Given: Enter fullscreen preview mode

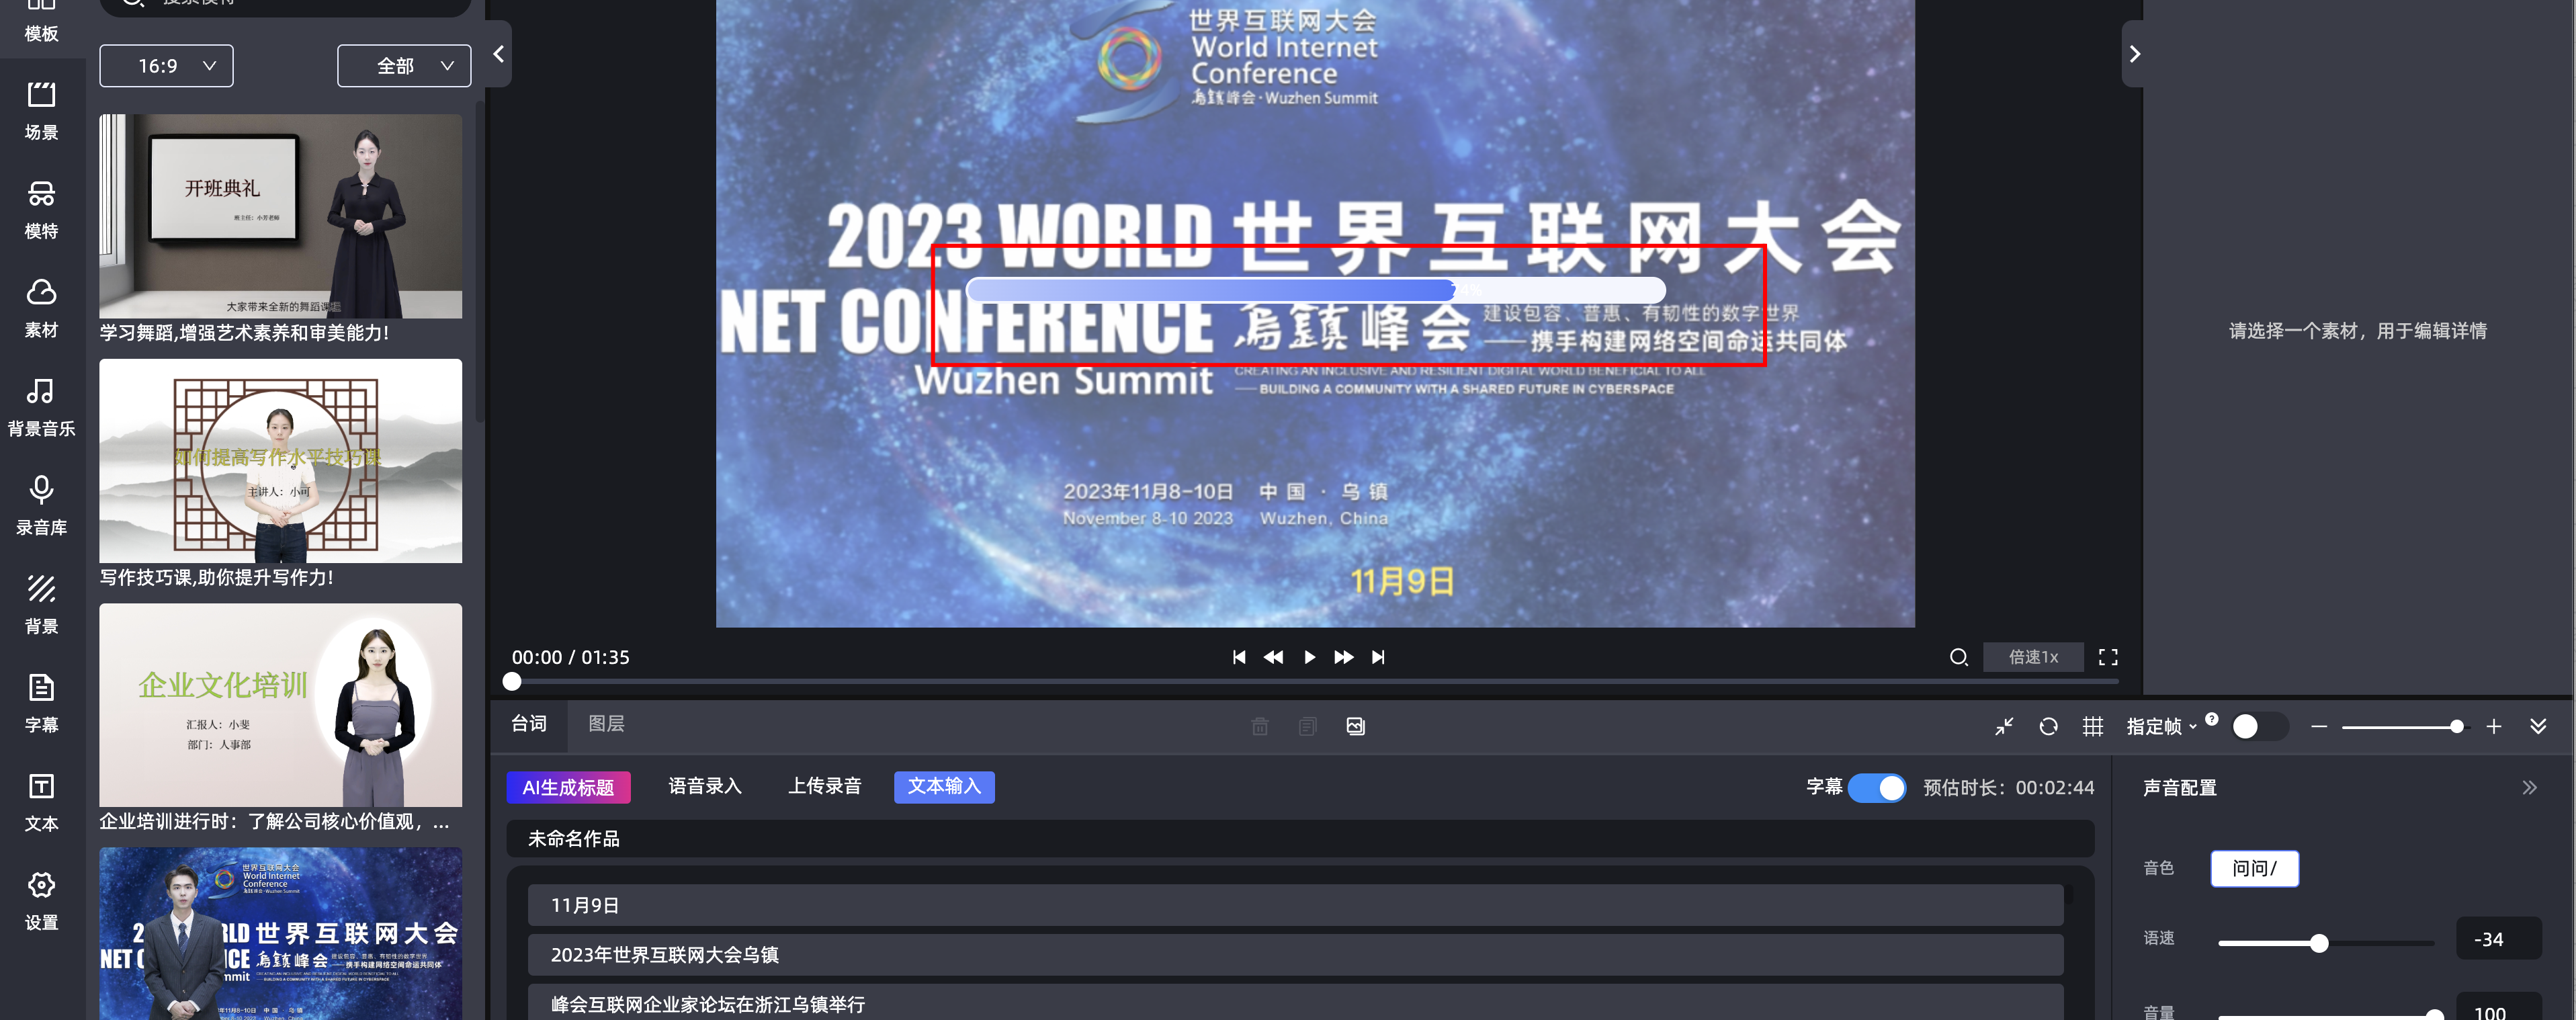Looking at the screenshot, I should click(2108, 657).
